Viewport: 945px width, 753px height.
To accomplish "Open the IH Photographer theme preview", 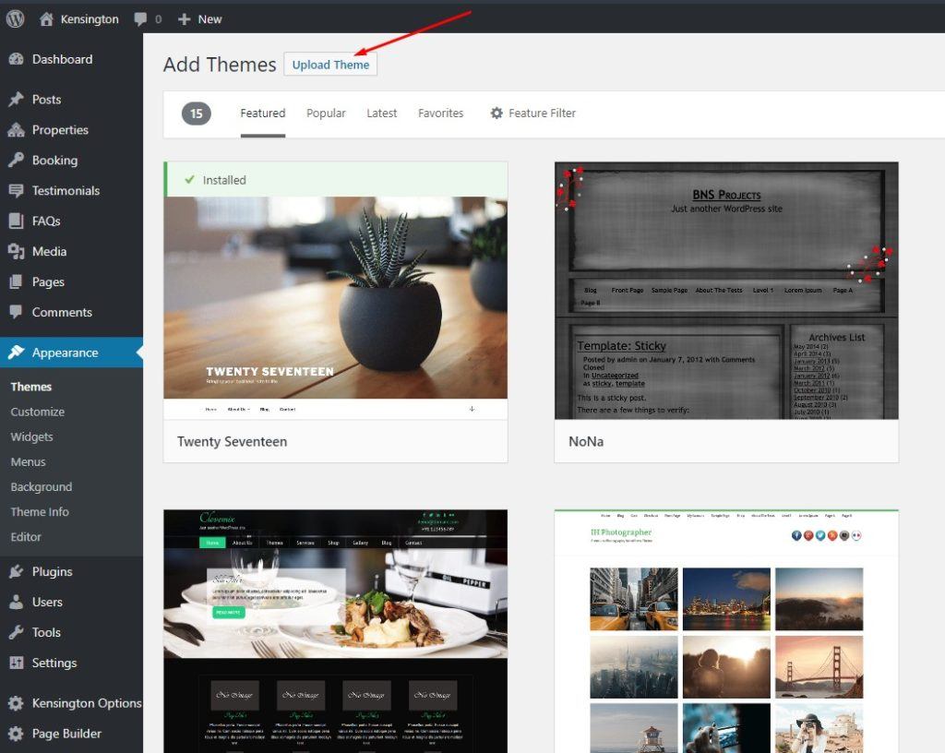I will [x=726, y=631].
